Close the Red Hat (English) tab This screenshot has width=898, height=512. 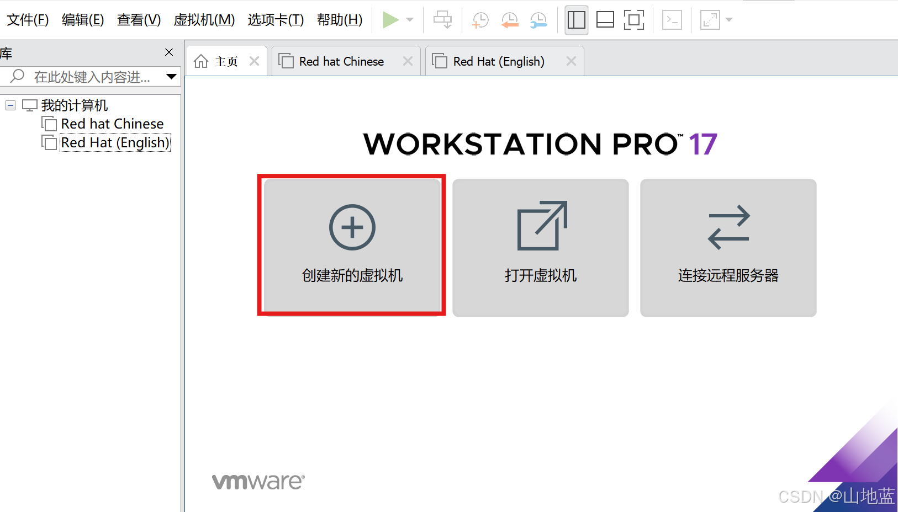point(571,61)
